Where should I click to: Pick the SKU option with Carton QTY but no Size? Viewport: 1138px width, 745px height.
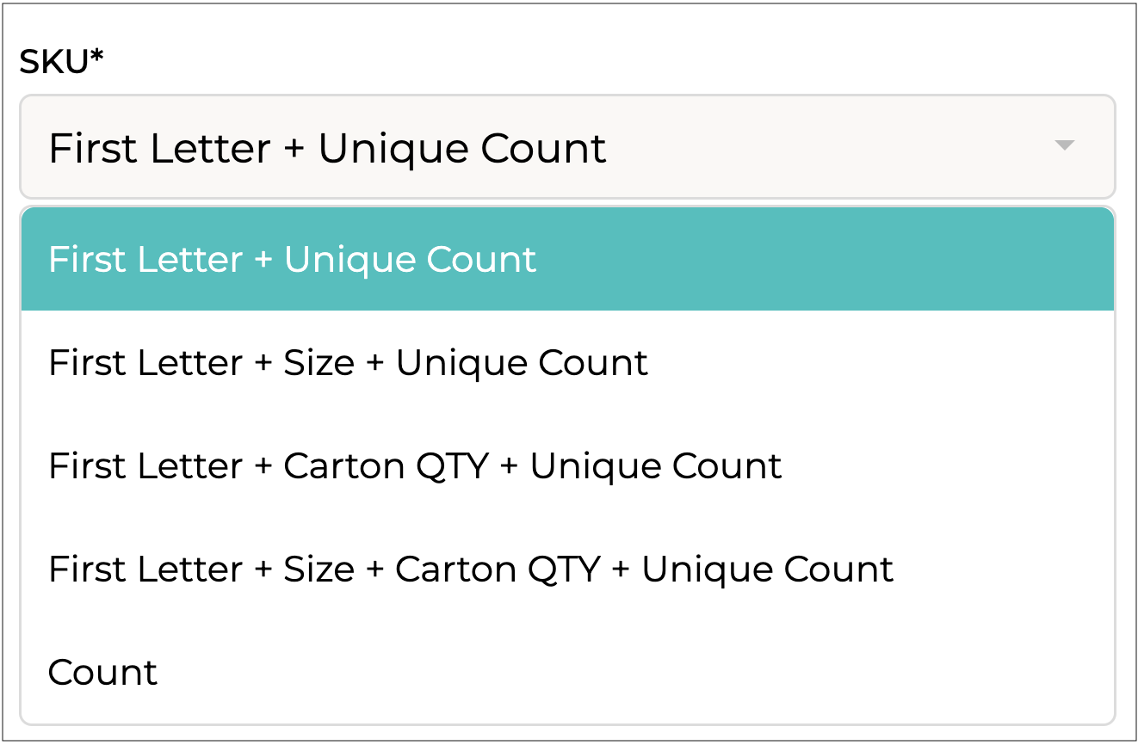click(415, 466)
